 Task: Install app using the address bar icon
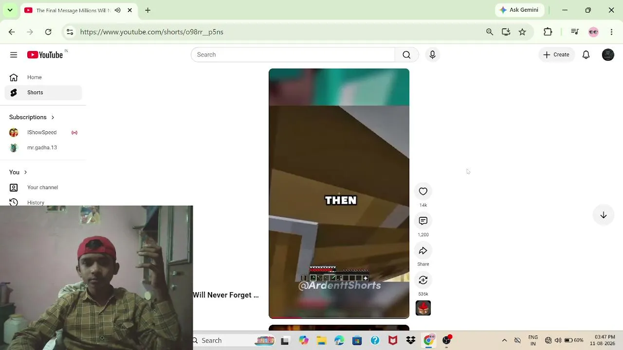tap(506, 32)
